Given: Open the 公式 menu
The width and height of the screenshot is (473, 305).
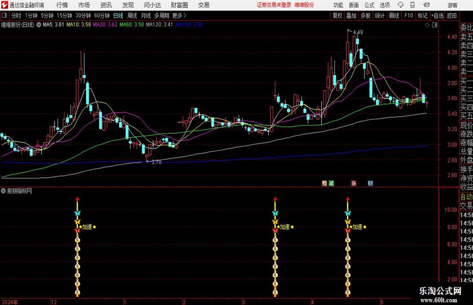Looking at the screenshot, I should [x=369, y=5].
